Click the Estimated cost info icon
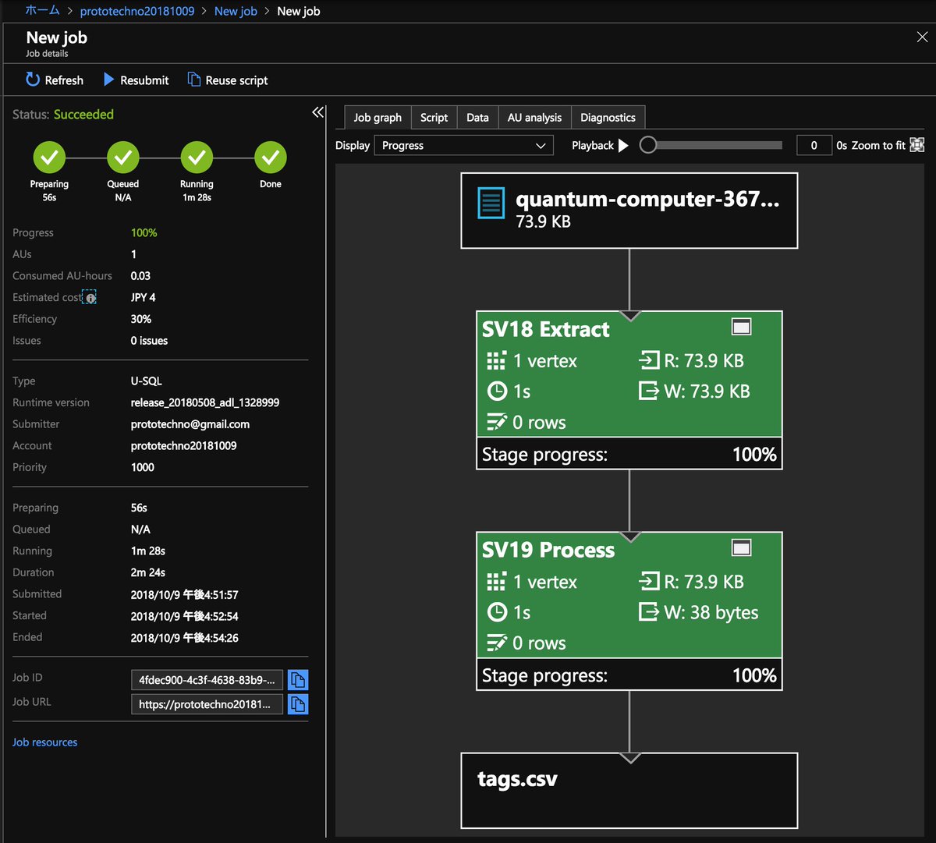The height and width of the screenshot is (843, 936). tap(90, 298)
